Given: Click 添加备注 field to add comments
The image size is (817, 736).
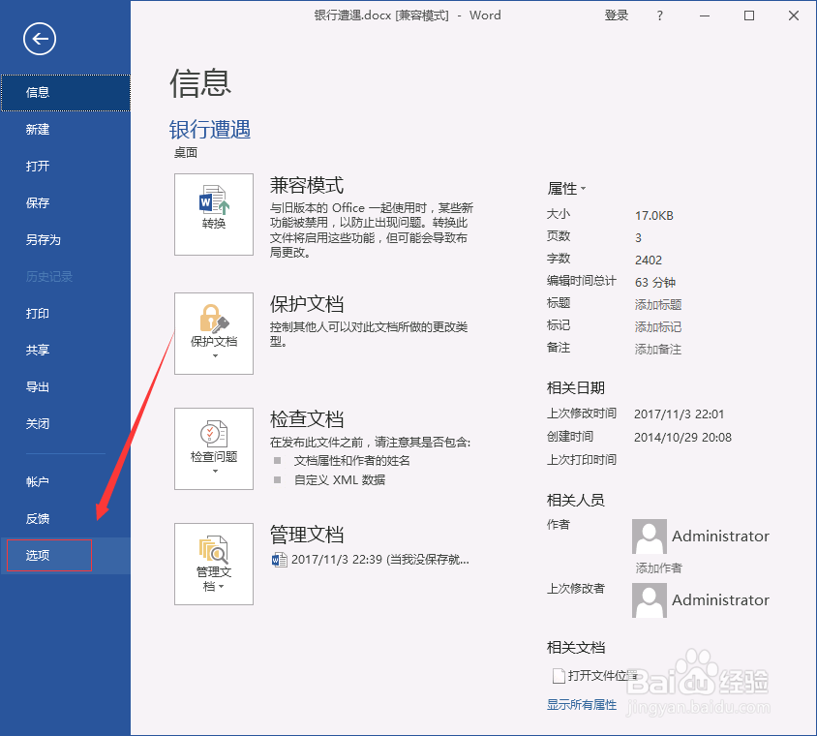Looking at the screenshot, I should (x=658, y=350).
